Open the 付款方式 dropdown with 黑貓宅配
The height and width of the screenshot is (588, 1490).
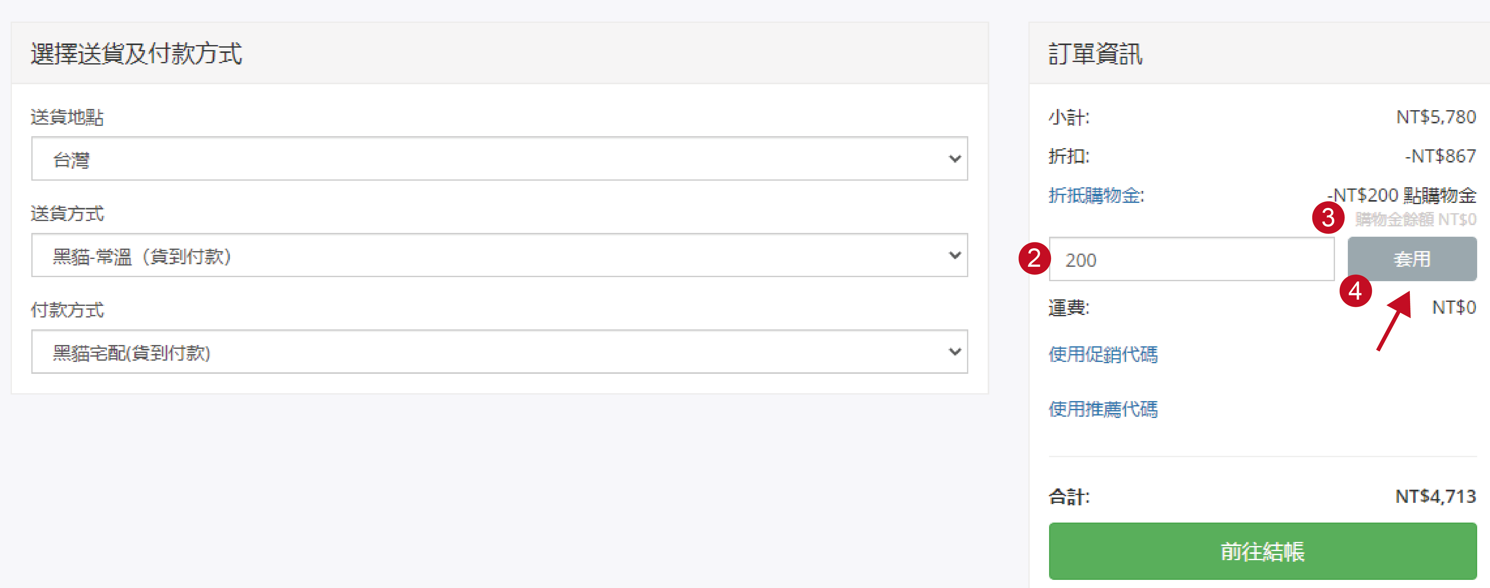click(x=499, y=352)
